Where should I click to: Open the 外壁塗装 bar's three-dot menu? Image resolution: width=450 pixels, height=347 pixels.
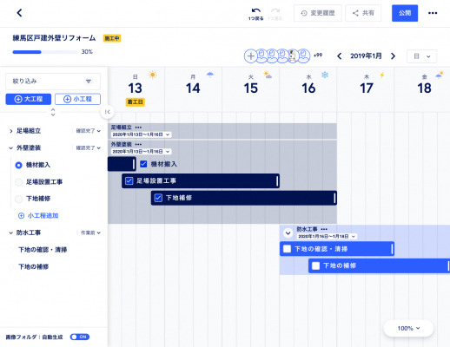[138, 144]
